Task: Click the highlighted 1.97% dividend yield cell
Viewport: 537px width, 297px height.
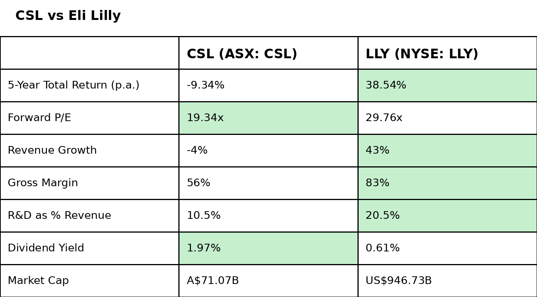Action: [204, 248]
